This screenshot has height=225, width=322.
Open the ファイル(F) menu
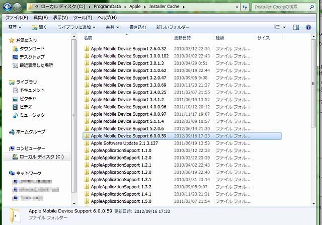click(17, 18)
